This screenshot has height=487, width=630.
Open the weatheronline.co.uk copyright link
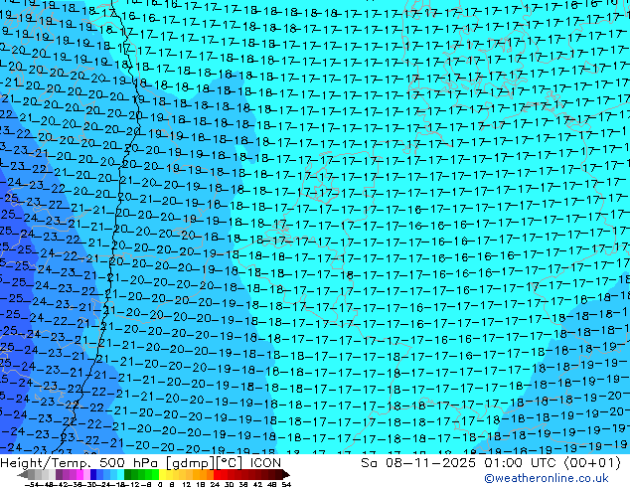[547, 478]
